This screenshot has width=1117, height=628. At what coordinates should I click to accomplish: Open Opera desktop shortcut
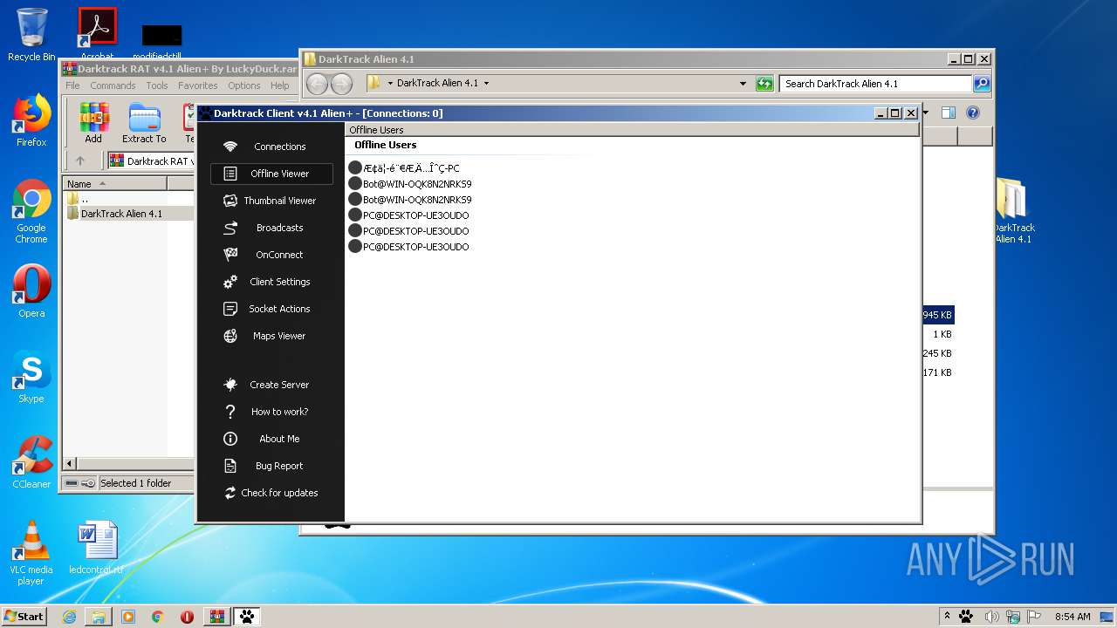coord(31,291)
